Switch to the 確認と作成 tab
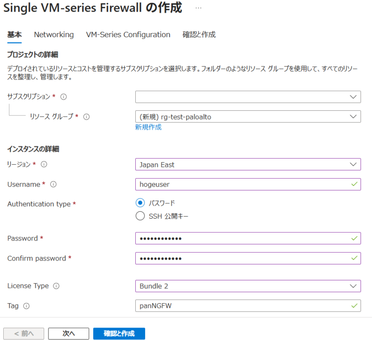This screenshot has height=340, width=372. [199, 34]
